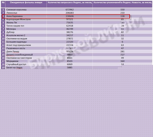Click the value 97321
The height and width of the screenshot is (137, 153).
tap(70, 19)
